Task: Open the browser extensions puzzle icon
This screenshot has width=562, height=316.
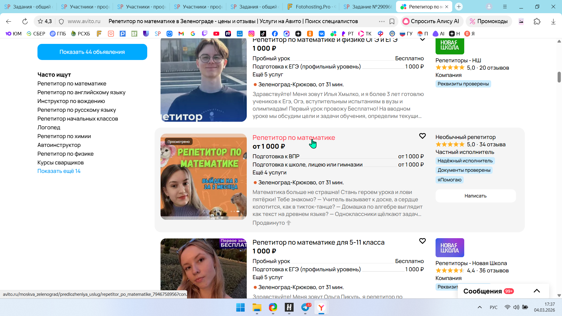Action: 537,21
